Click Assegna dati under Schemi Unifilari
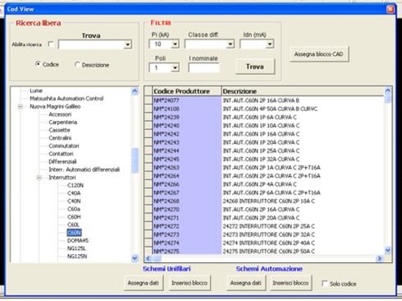The image size is (402, 301). [x=143, y=283]
